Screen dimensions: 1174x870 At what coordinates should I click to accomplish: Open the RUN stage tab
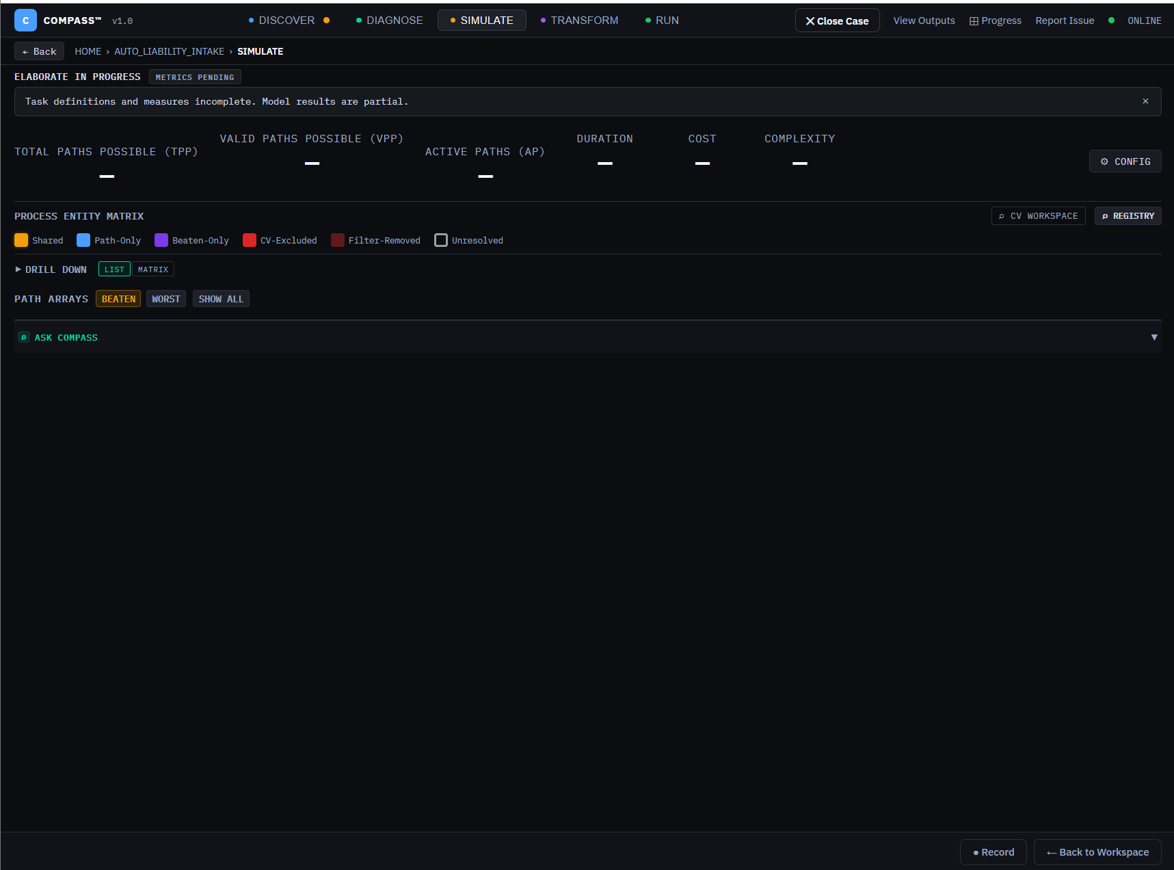click(663, 21)
